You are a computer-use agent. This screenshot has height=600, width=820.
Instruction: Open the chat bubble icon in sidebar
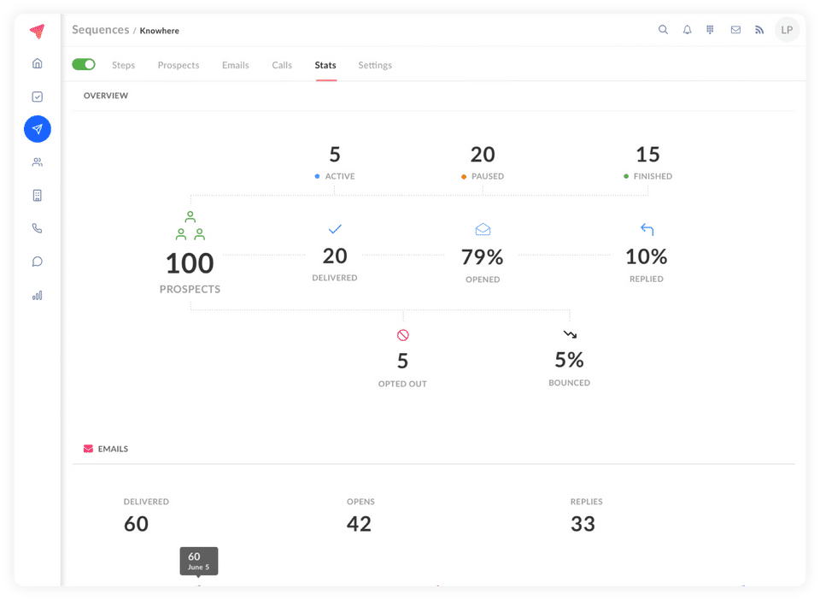pyautogui.click(x=37, y=262)
